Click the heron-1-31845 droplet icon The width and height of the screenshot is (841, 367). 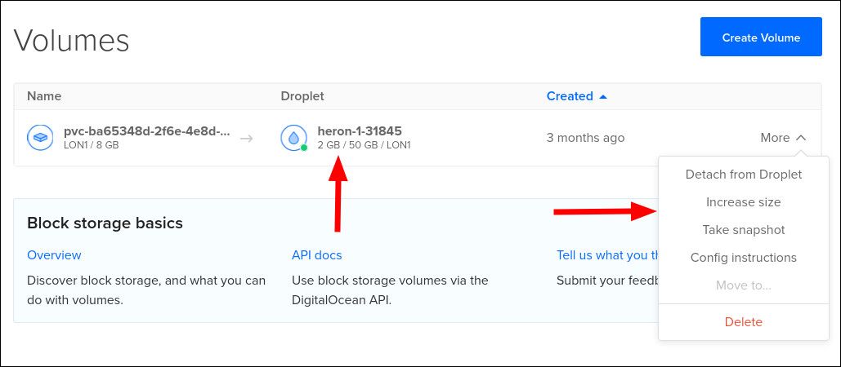293,138
